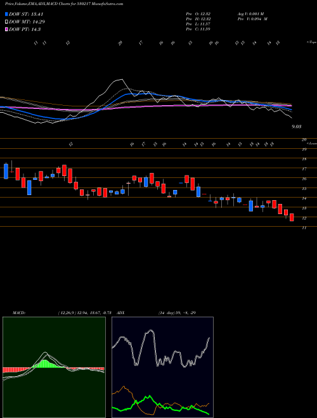317x418 pixels.
Task: Select the 'DOW PT: 14.3' legend label
Action: point(25,29)
